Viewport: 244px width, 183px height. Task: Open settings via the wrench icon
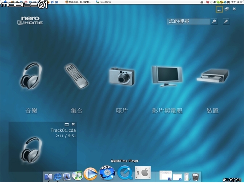tap(226, 21)
